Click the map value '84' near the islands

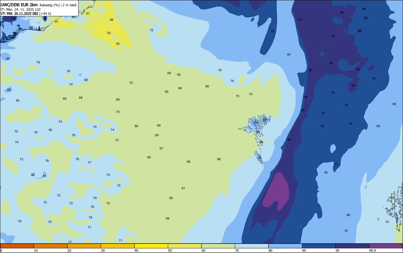(261, 142)
